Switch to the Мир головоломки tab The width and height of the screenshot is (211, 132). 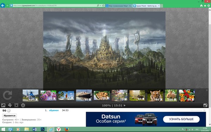119,6
